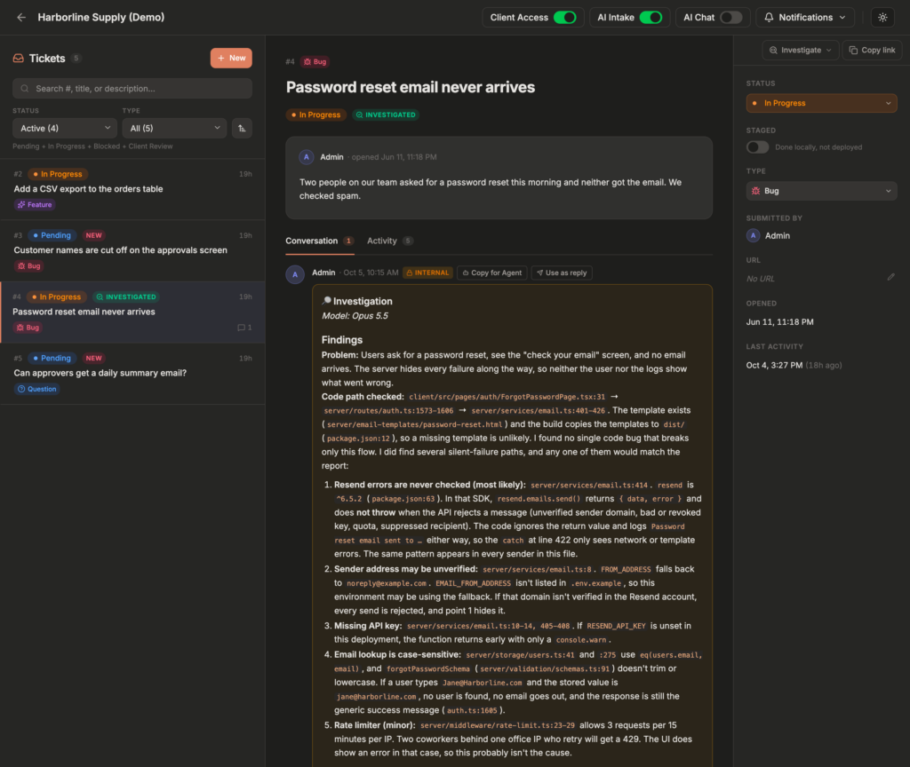Image resolution: width=910 pixels, height=767 pixels.
Task: Click Use as reply button
Action: point(562,273)
